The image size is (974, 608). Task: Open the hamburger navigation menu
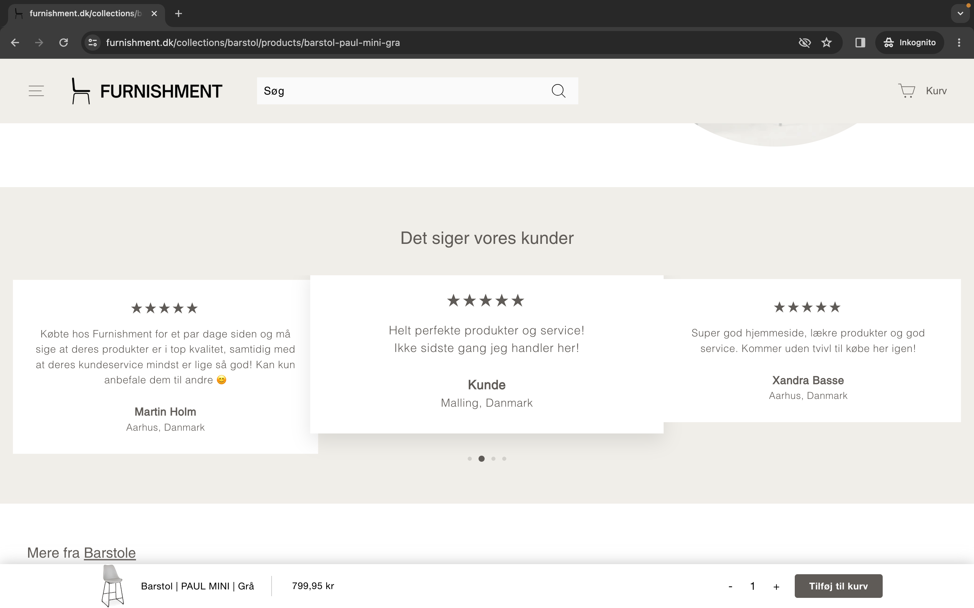pyautogui.click(x=36, y=91)
